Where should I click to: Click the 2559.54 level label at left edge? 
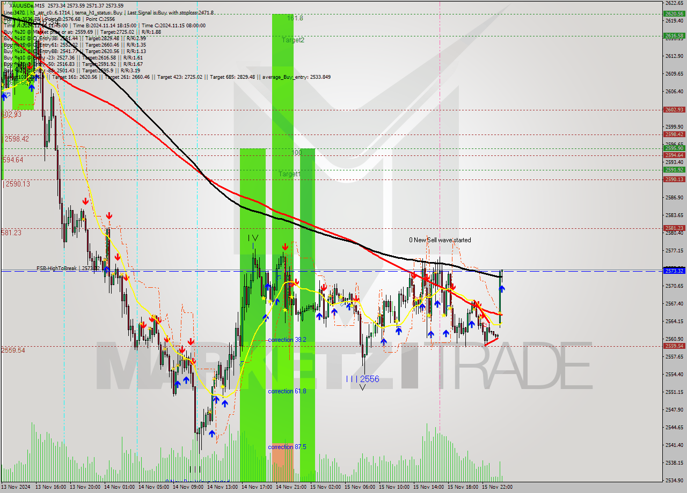pyautogui.click(x=13, y=350)
